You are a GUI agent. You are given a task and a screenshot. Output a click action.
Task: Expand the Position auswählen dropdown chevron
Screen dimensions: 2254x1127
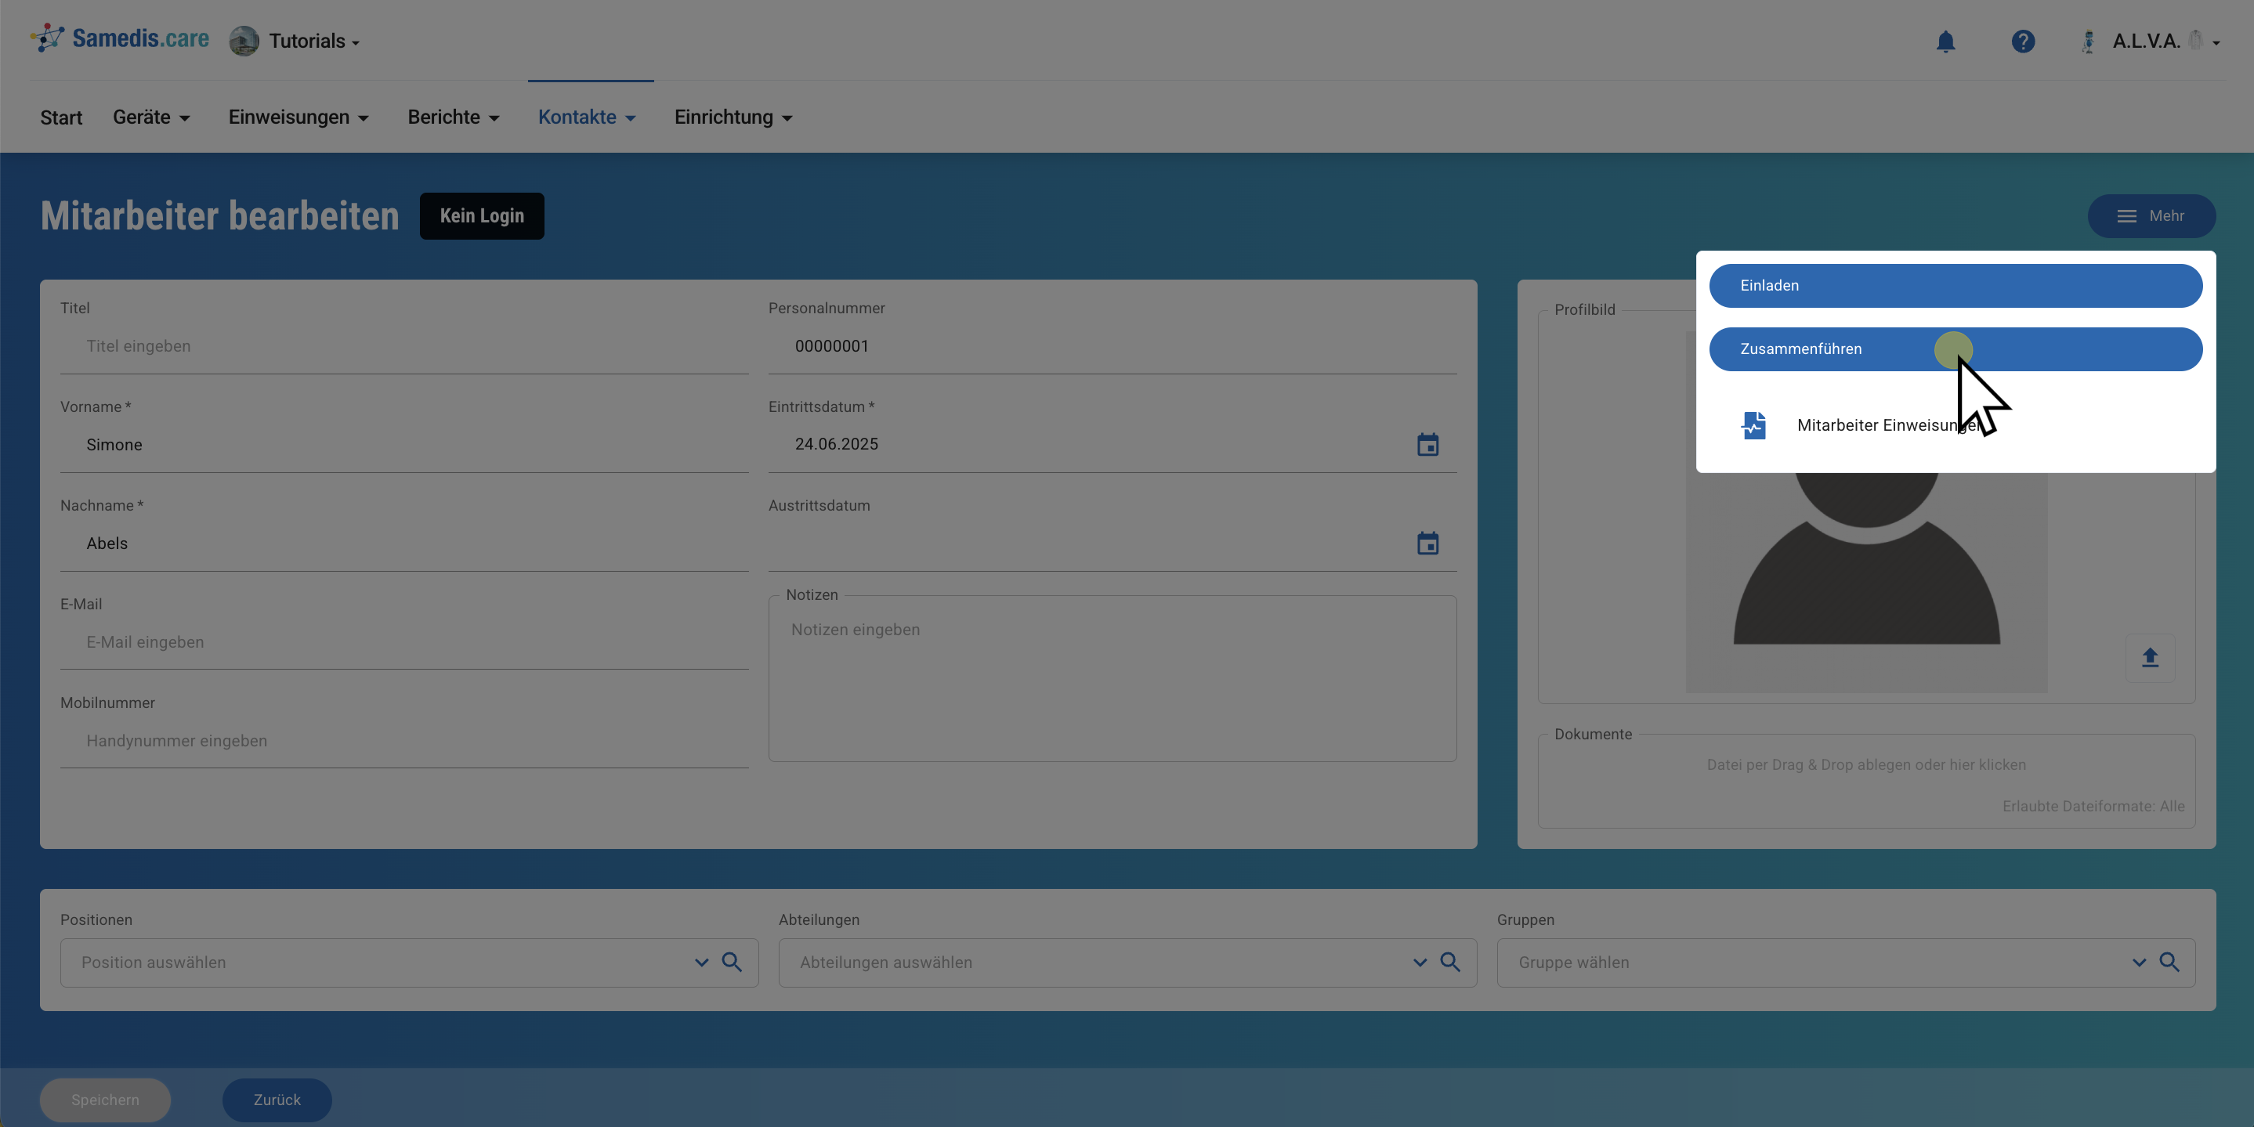(x=701, y=963)
